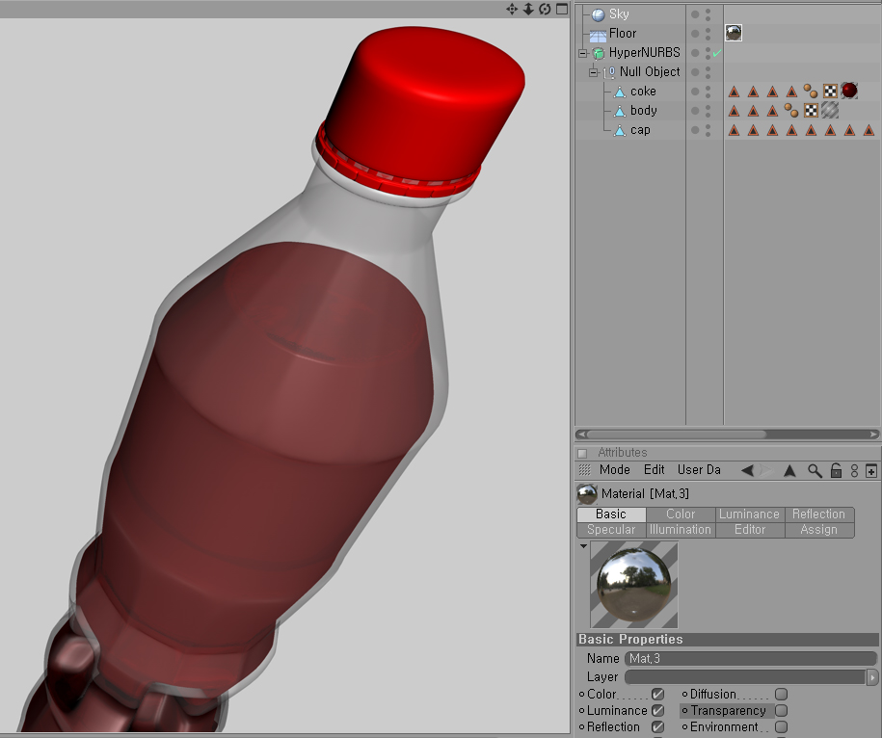
Task: Select the Sky object icon
Action: (x=598, y=14)
